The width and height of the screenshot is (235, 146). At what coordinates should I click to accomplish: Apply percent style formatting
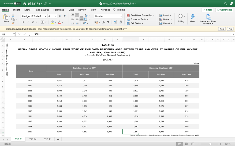pos(103,22)
